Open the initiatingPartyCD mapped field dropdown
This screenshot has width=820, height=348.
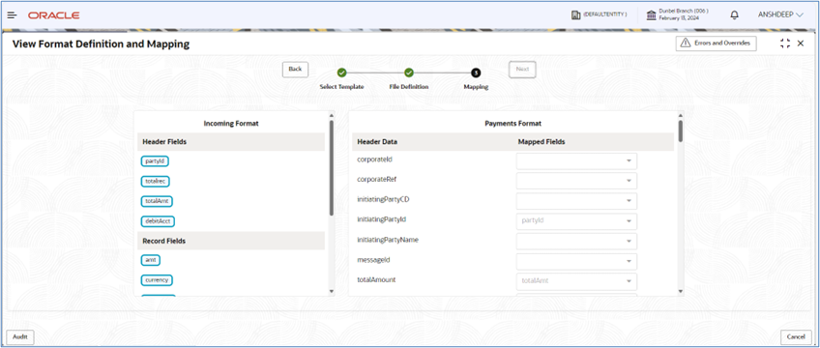click(576, 201)
